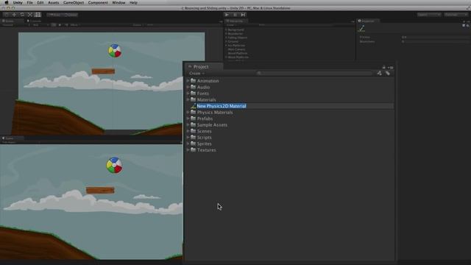
Task: Select Main Camera in the Hierarchy
Action: pyautogui.click(x=236, y=49)
